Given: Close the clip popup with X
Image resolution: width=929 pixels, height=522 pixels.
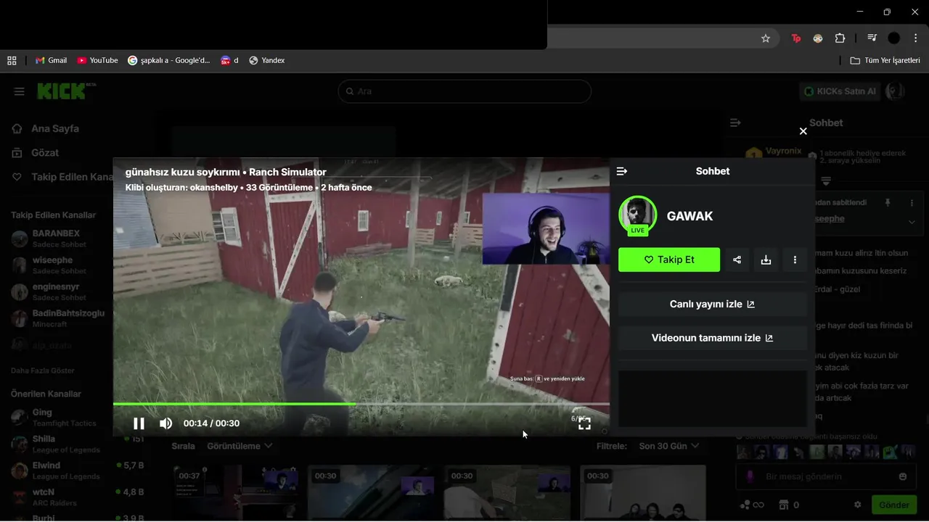Looking at the screenshot, I should [x=803, y=131].
